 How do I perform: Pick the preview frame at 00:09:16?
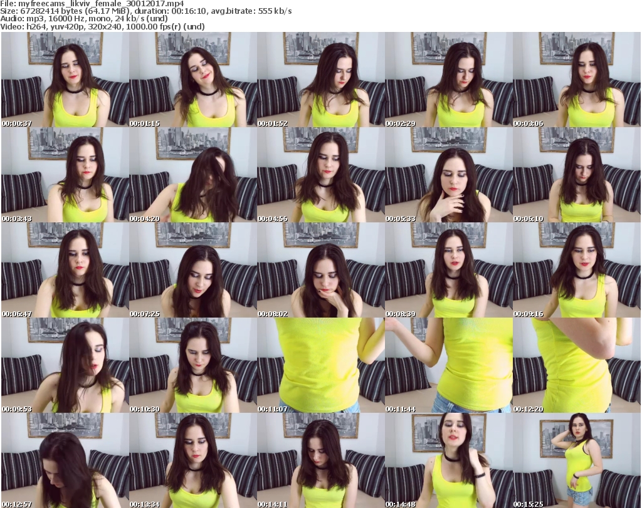pos(577,270)
